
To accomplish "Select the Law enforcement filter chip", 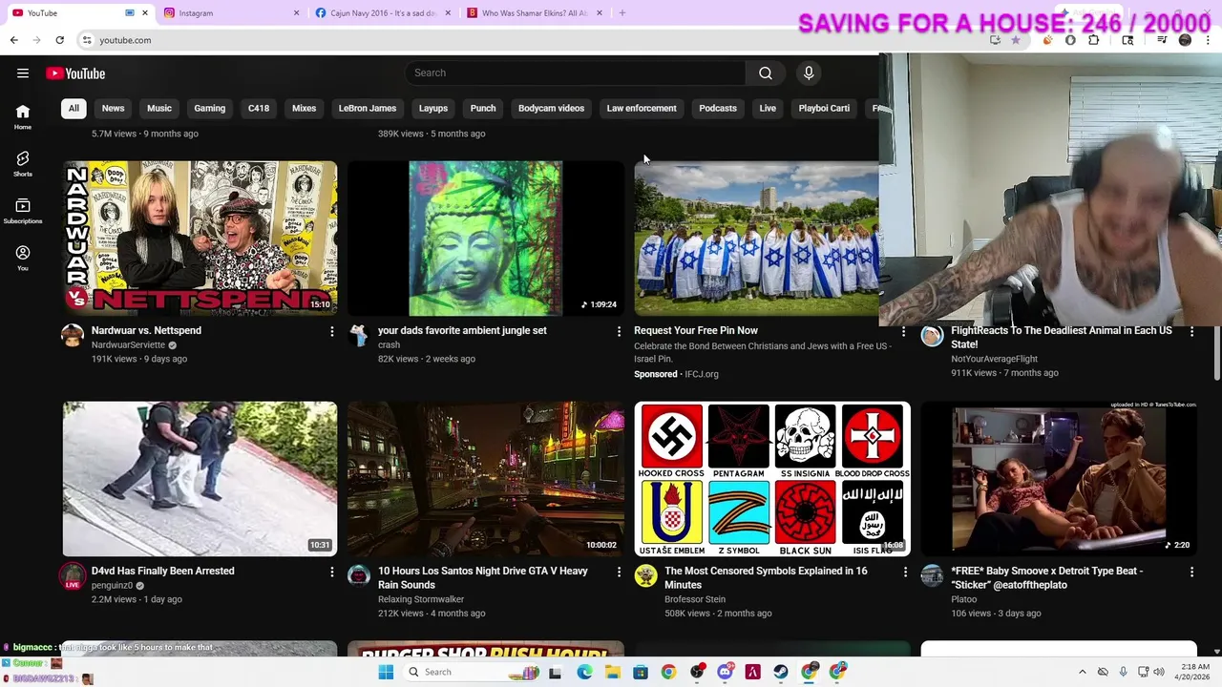I will [x=642, y=108].
